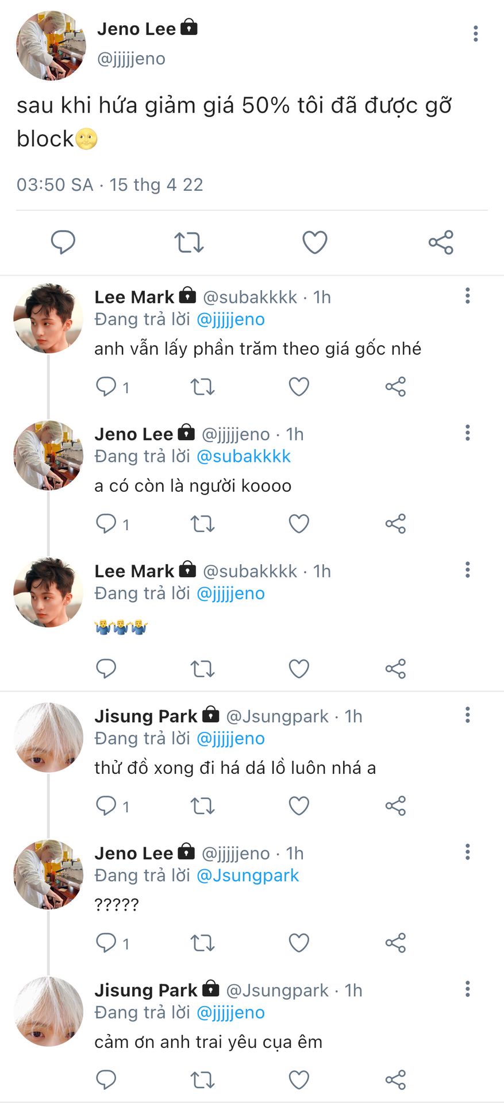The width and height of the screenshot is (504, 1103).
Task: Like Jeno's '?????' reply
Action: [299, 943]
